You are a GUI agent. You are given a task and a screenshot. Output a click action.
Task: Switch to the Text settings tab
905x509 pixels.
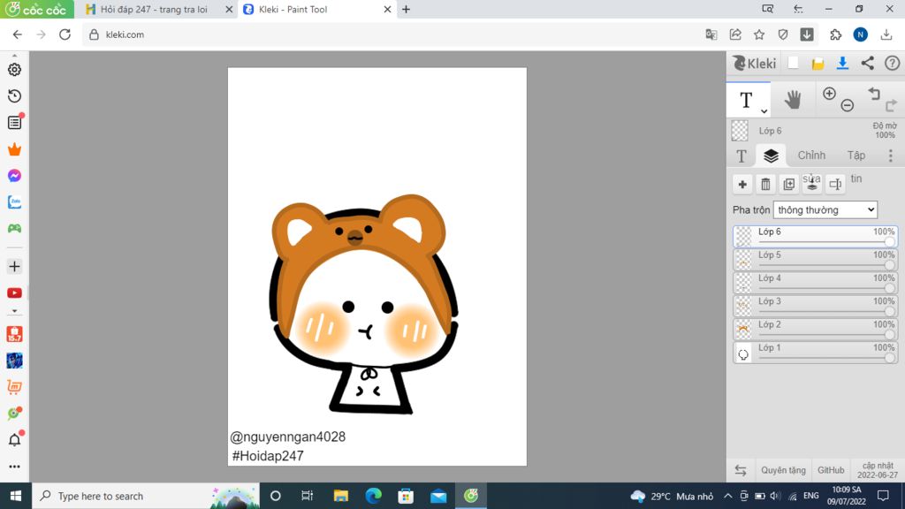click(x=741, y=156)
